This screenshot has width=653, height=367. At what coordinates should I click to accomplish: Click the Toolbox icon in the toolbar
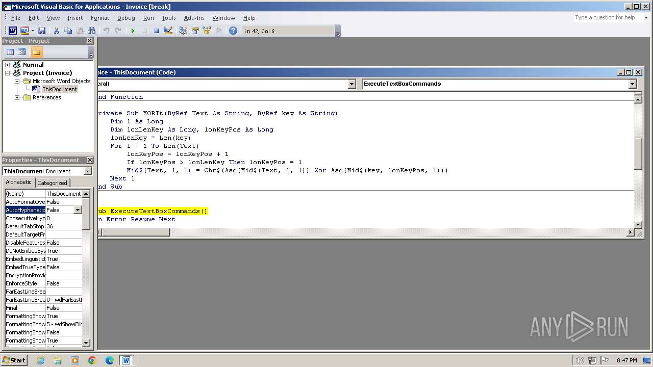218,31
